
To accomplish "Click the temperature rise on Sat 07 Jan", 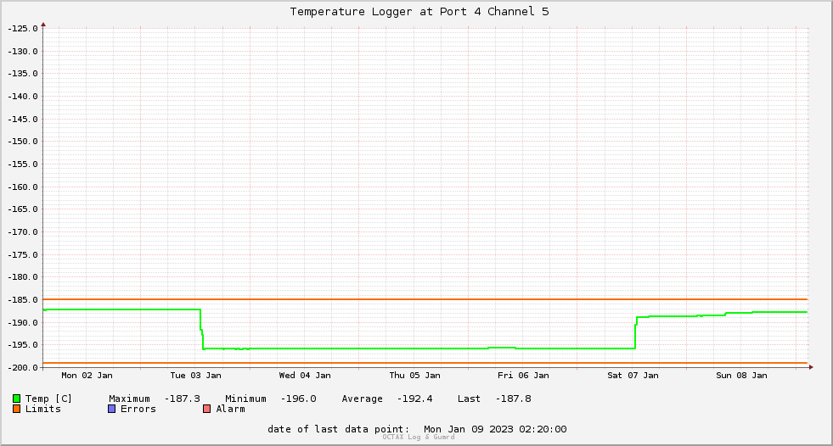I will pyautogui.click(x=635, y=333).
